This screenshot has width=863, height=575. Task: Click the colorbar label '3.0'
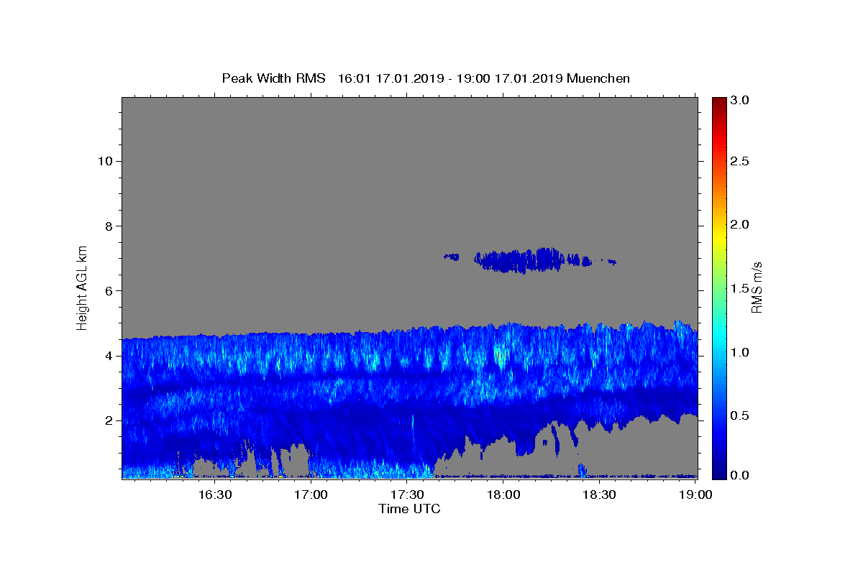[x=739, y=100]
